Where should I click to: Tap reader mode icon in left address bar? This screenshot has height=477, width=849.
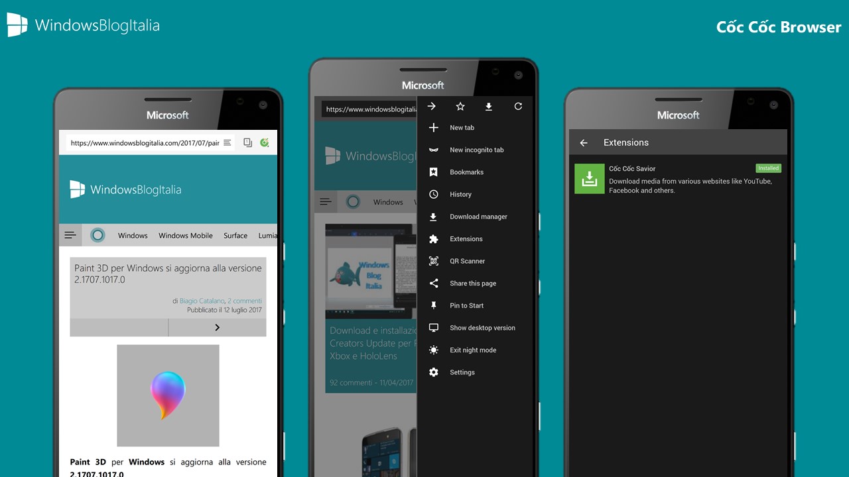pyautogui.click(x=228, y=142)
